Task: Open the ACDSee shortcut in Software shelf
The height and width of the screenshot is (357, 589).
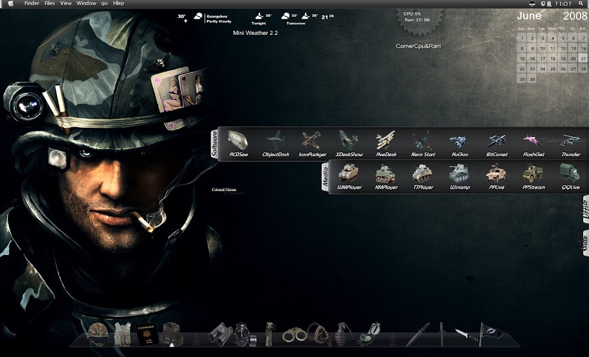Action: pos(238,144)
